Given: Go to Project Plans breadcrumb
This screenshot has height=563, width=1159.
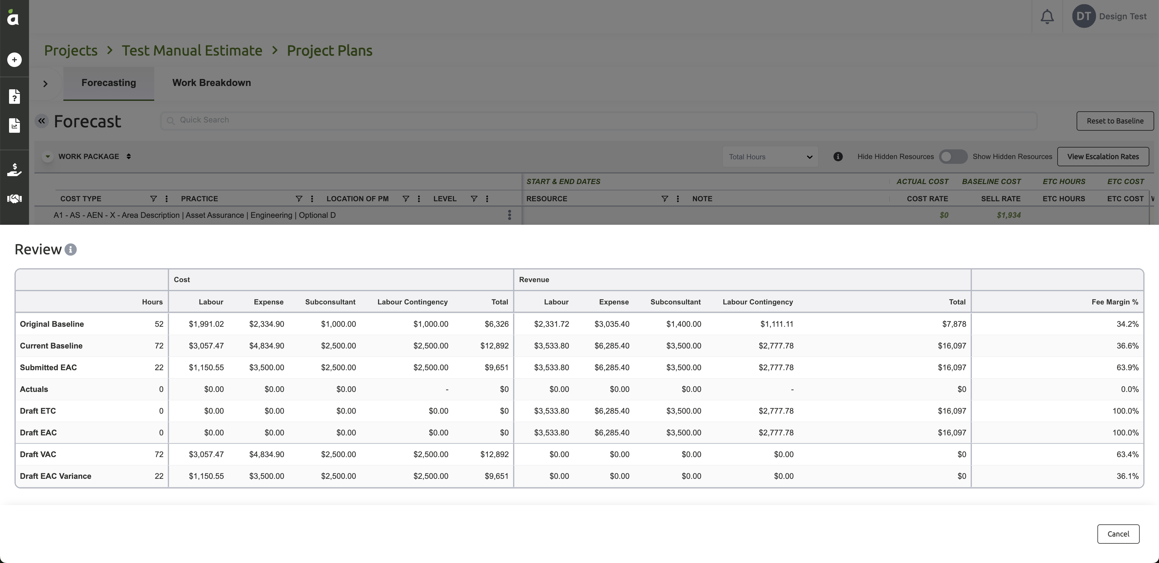Looking at the screenshot, I should click(x=329, y=51).
